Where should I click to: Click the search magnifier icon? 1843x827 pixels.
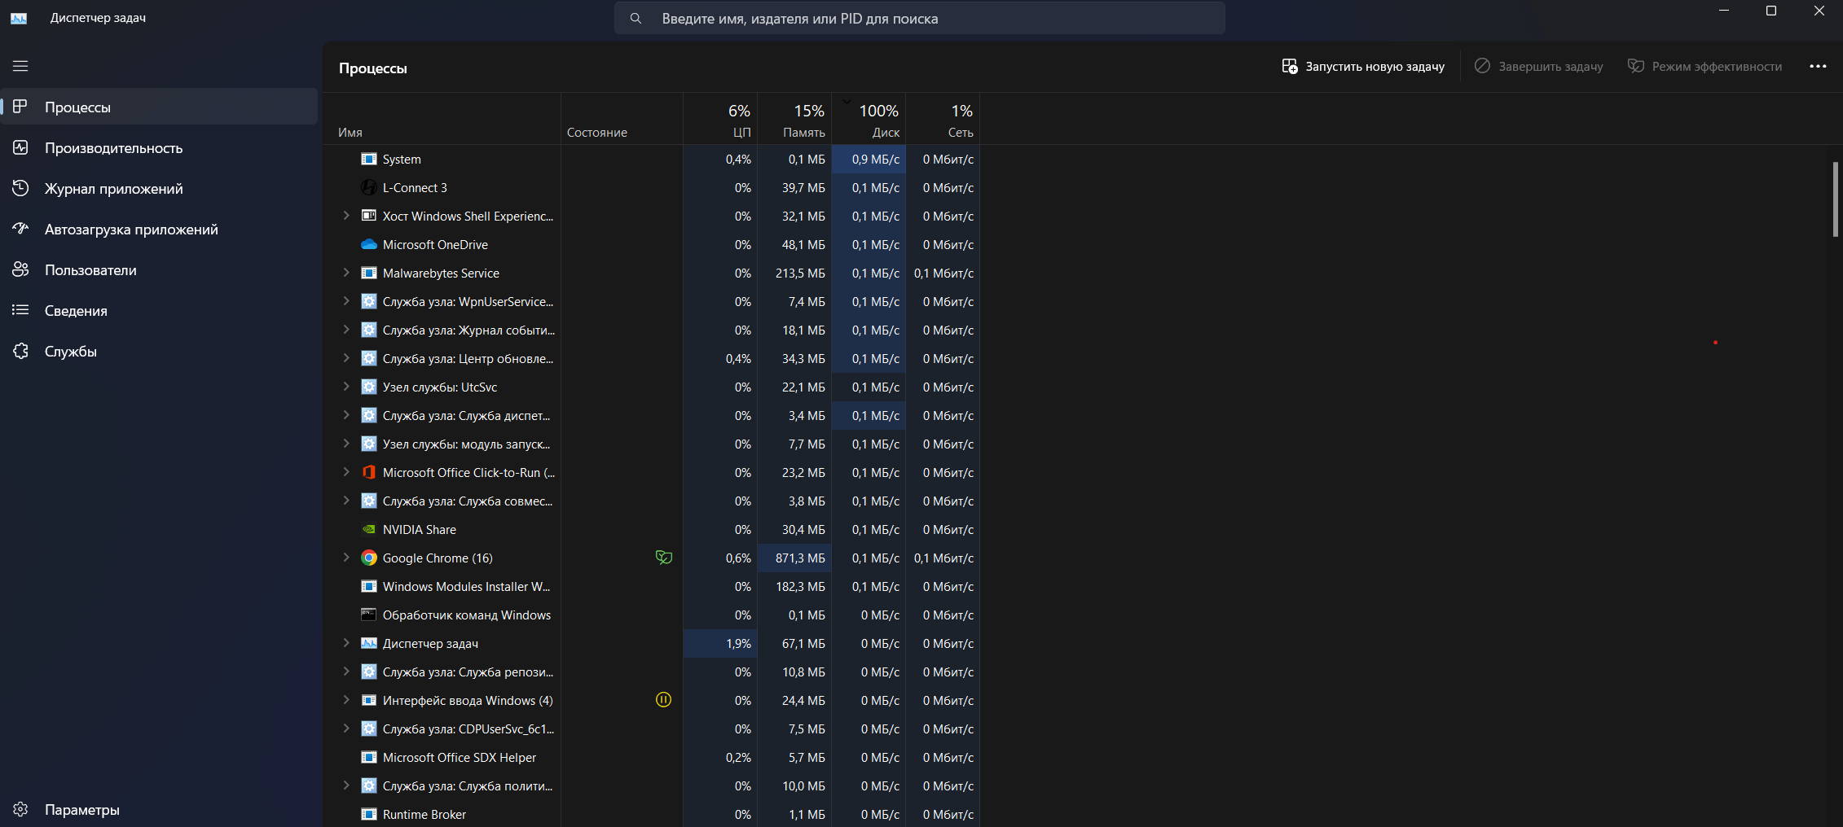pyautogui.click(x=636, y=18)
